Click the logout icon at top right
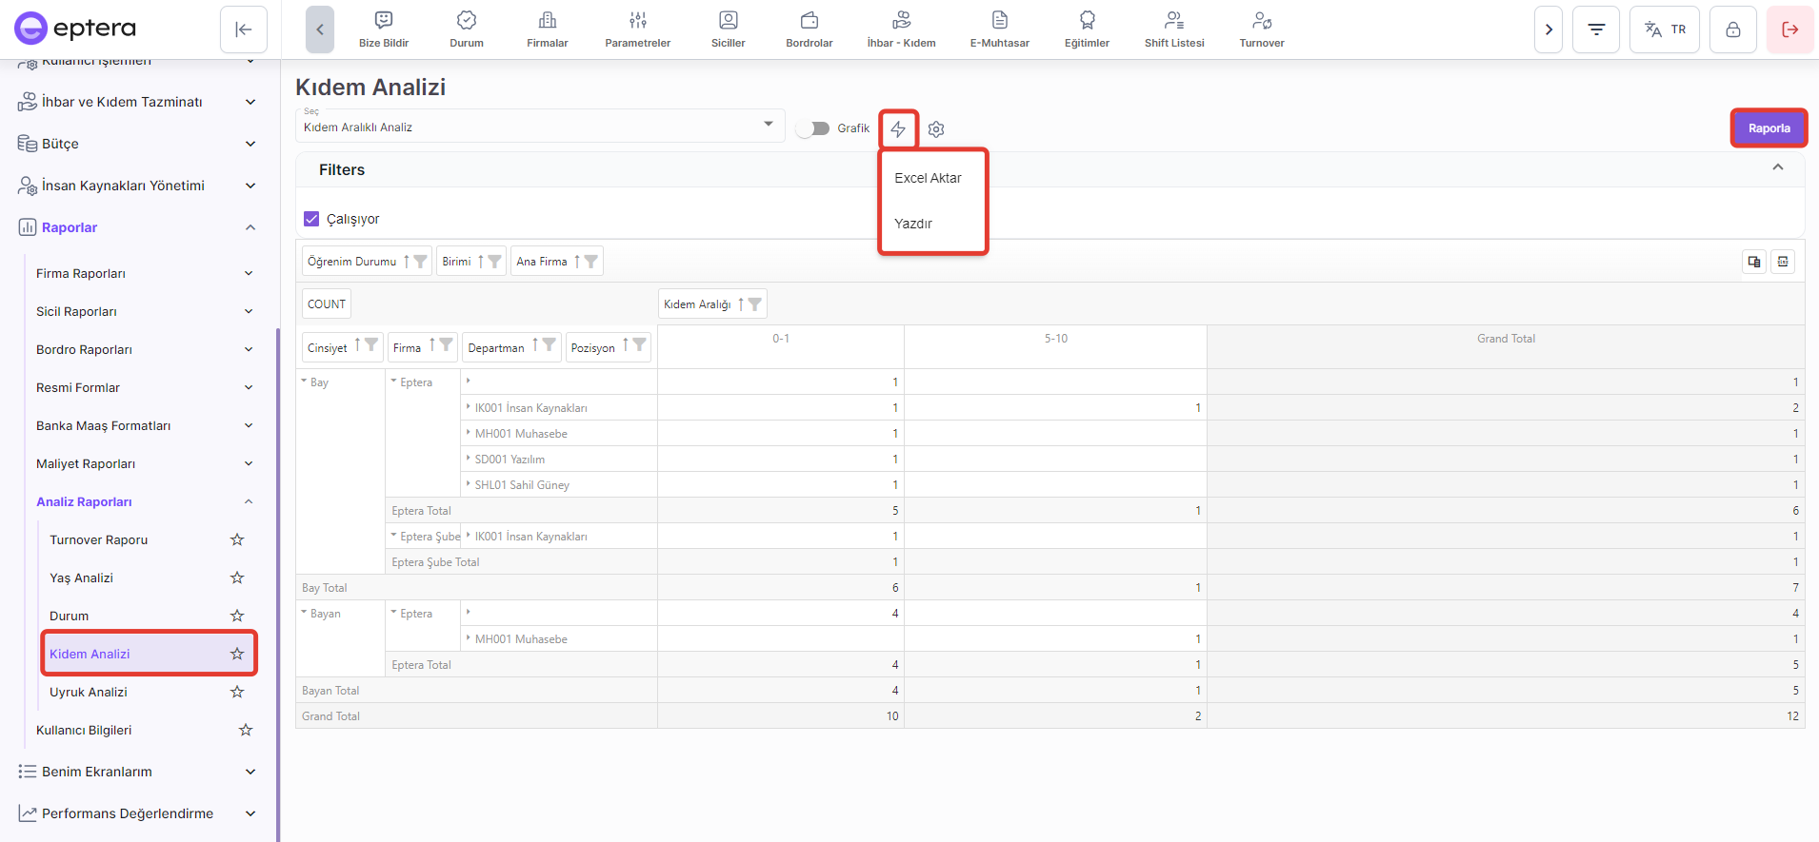 click(x=1789, y=29)
